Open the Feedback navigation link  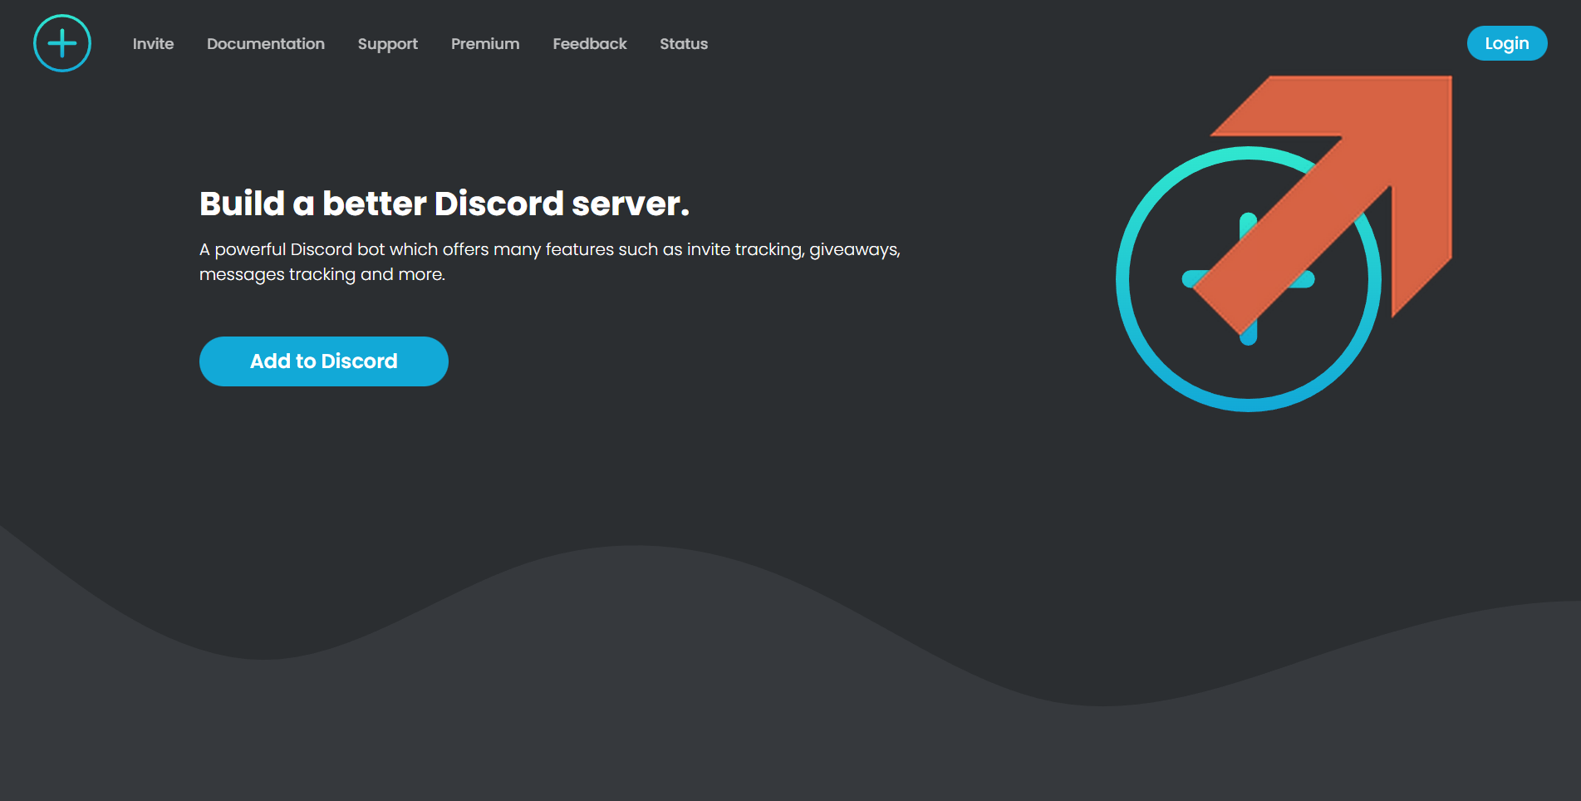pyautogui.click(x=590, y=43)
